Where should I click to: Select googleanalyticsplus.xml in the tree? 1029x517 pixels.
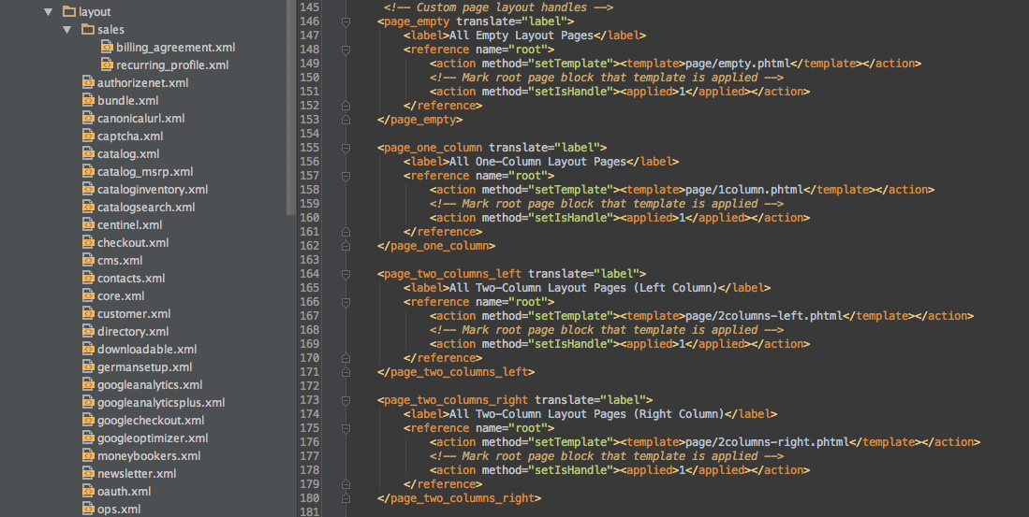pyautogui.click(x=160, y=403)
